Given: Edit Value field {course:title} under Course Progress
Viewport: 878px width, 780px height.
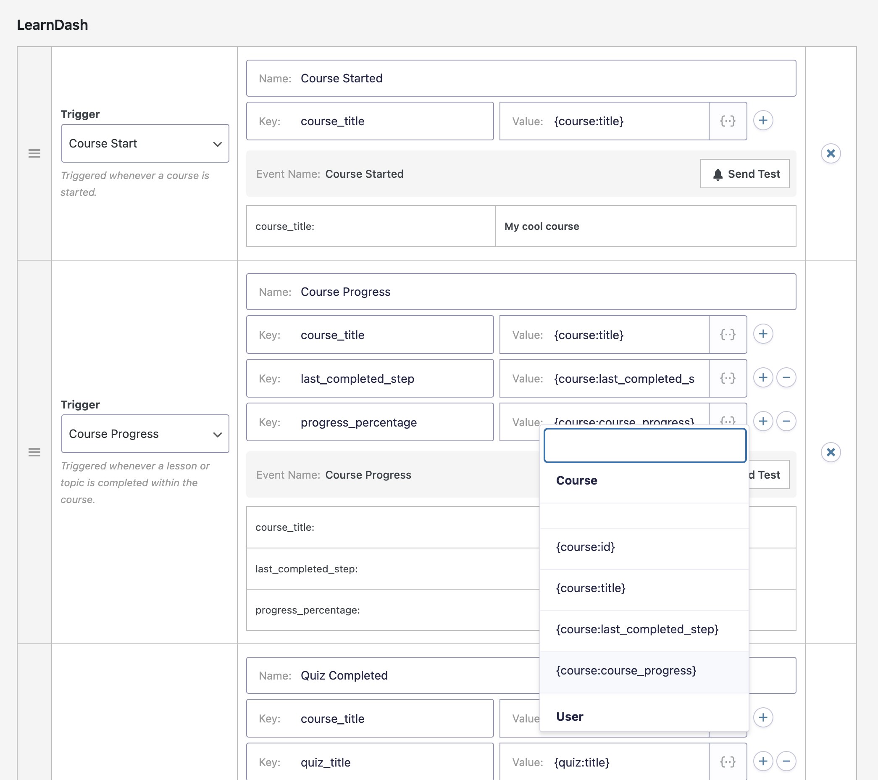Looking at the screenshot, I should 605,335.
